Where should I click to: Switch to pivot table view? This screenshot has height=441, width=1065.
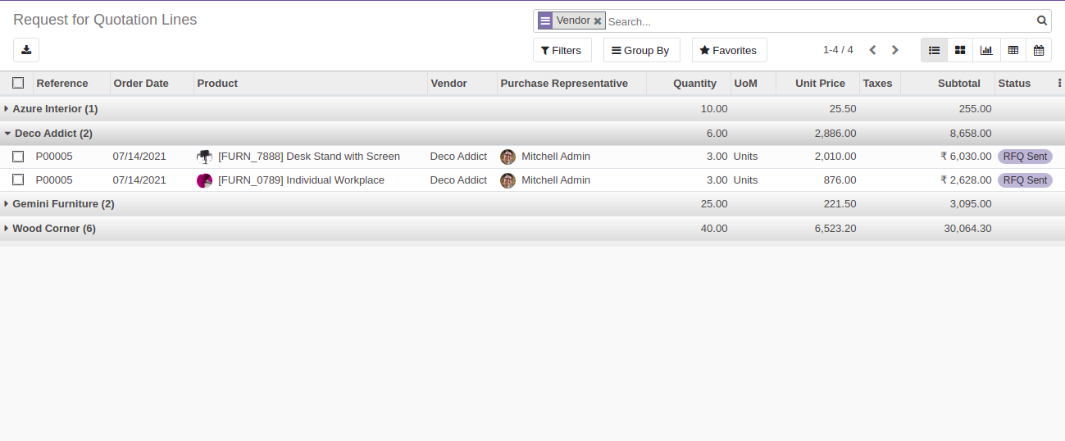[x=1013, y=50]
